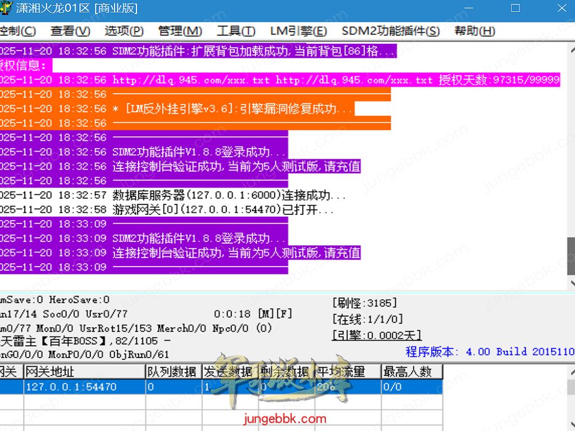
Task: Open the SDM2功能插件(S) menu
Action: click(x=390, y=31)
